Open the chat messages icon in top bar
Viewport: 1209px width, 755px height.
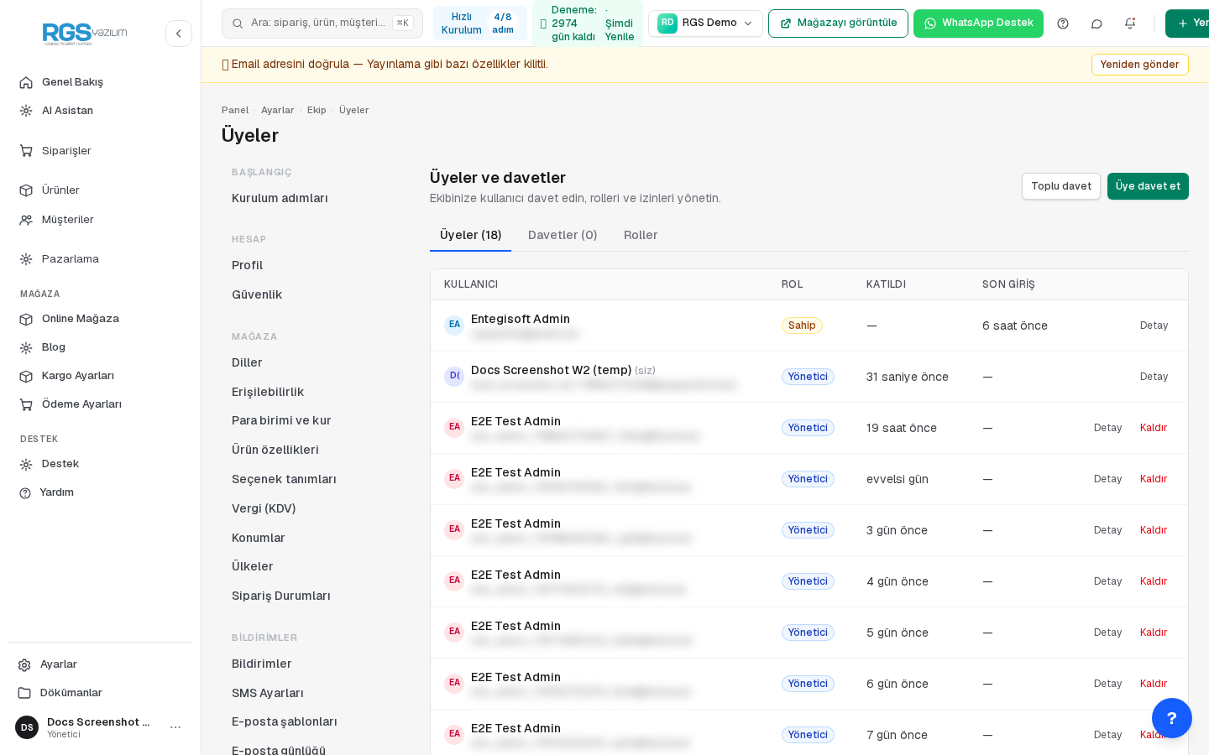(x=1096, y=23)
